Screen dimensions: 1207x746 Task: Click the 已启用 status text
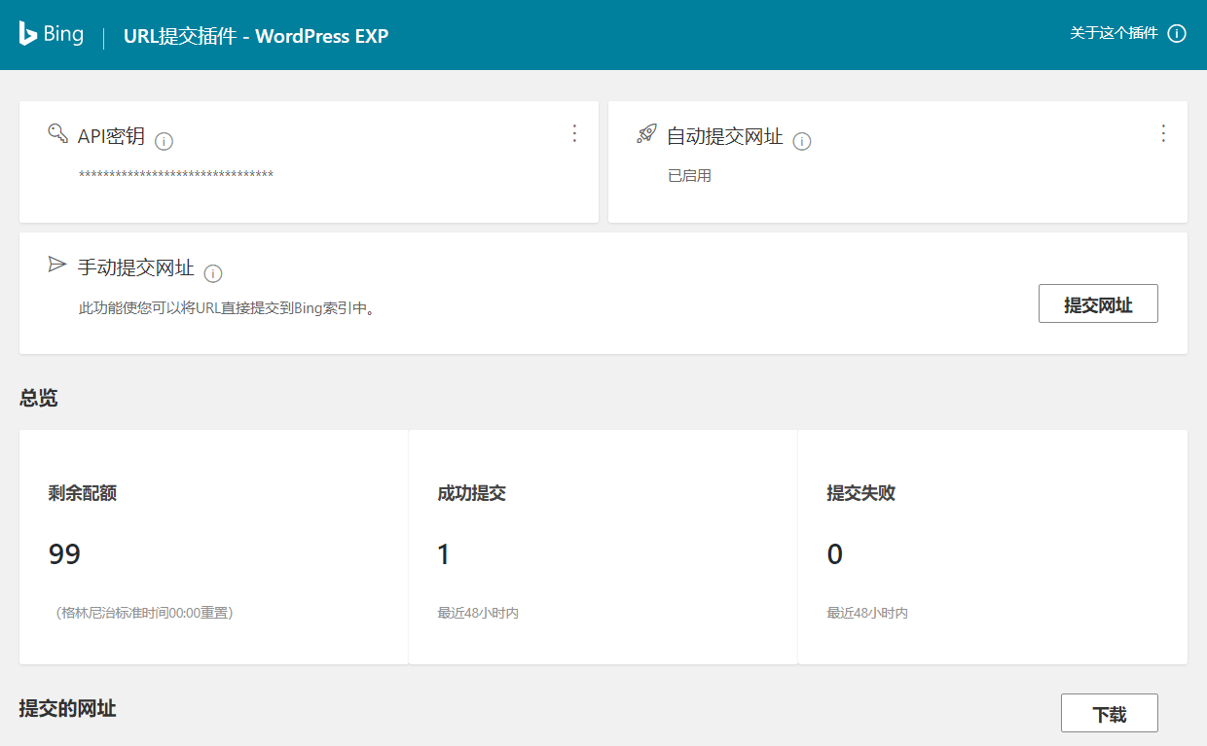[689, 176]
